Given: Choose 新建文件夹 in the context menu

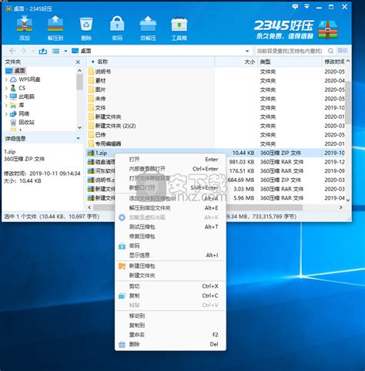Looking at the screenshot, I should click(x=170, y=275).
